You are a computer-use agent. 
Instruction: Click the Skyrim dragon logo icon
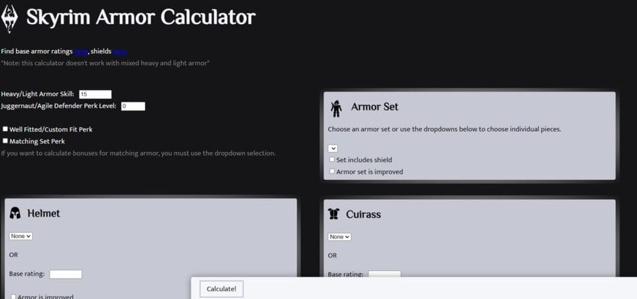[9, 19]
